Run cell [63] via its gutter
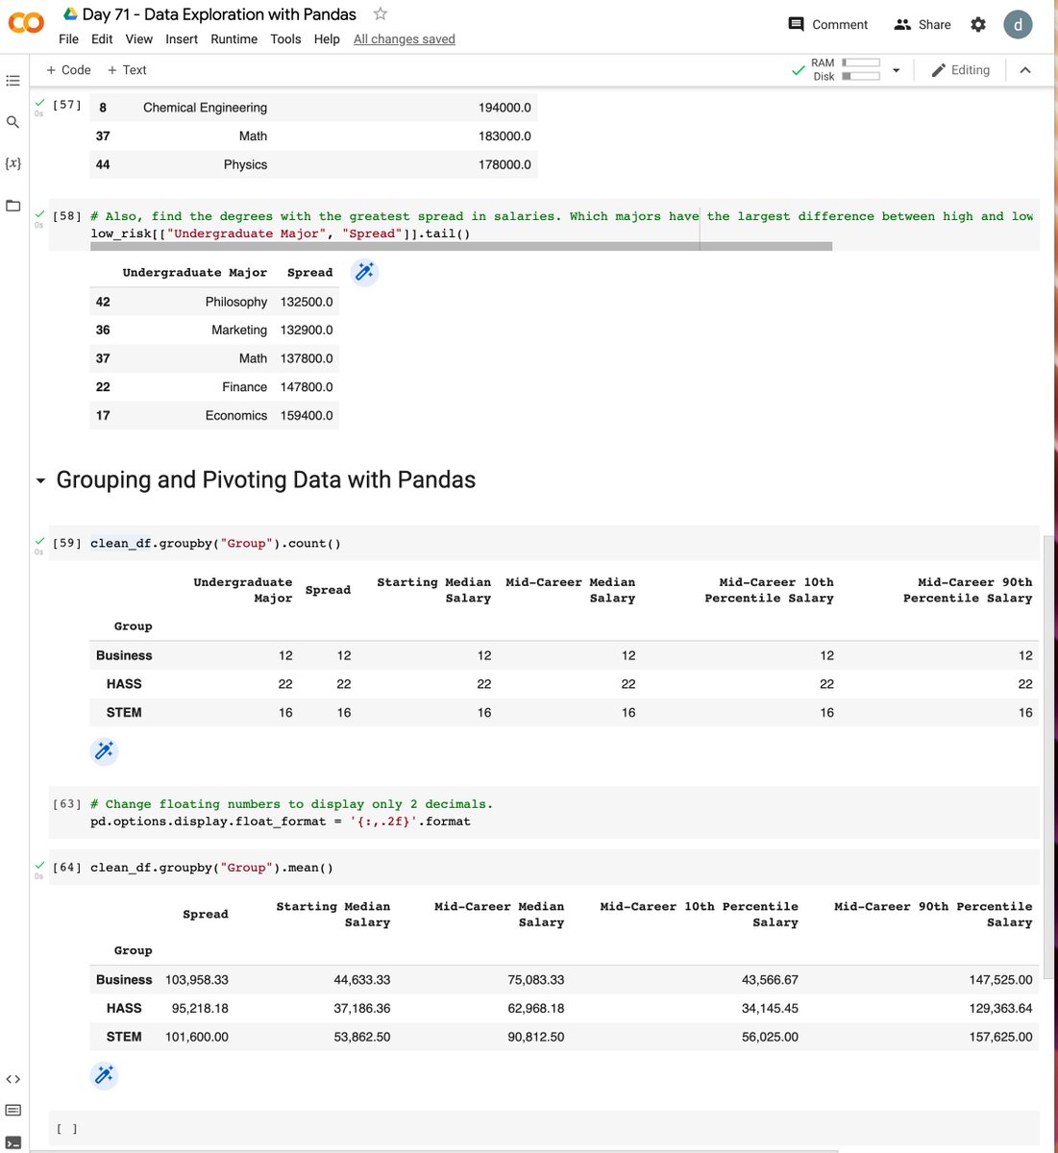This screenshot has height=1153, width=1058. pyautogui.click(x=66, y=804)
